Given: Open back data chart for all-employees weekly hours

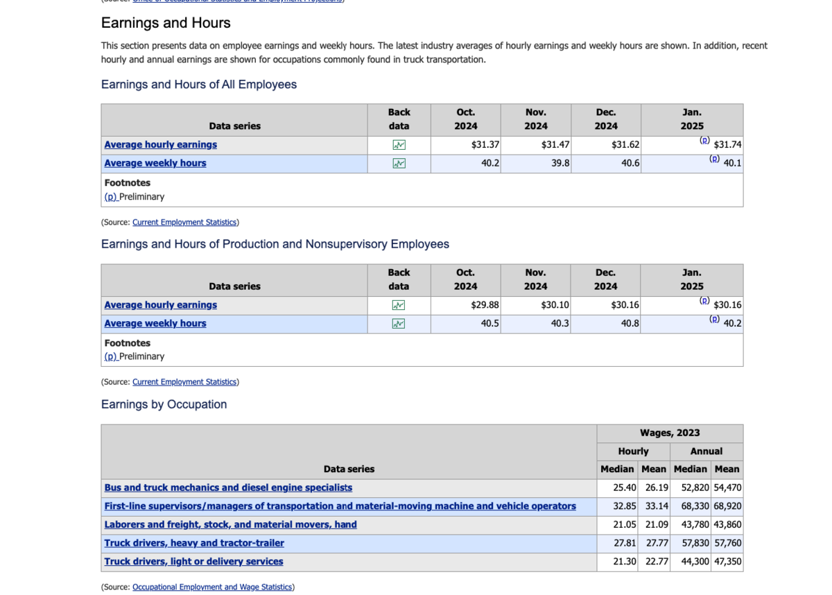Looking at the screenshot, I should click(399, 164).
